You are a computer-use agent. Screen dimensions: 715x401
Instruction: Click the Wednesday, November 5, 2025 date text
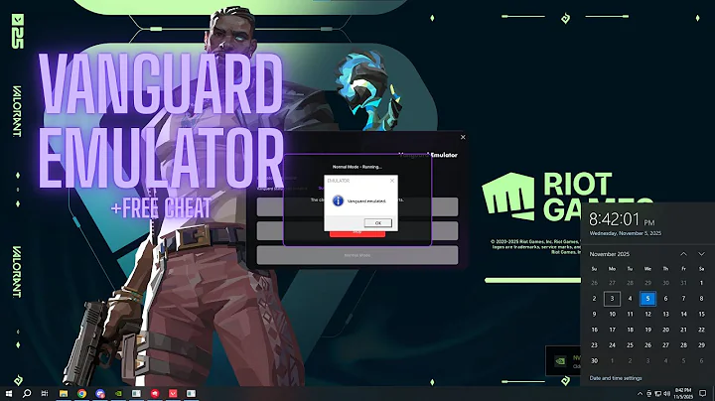tap(626, 233)
